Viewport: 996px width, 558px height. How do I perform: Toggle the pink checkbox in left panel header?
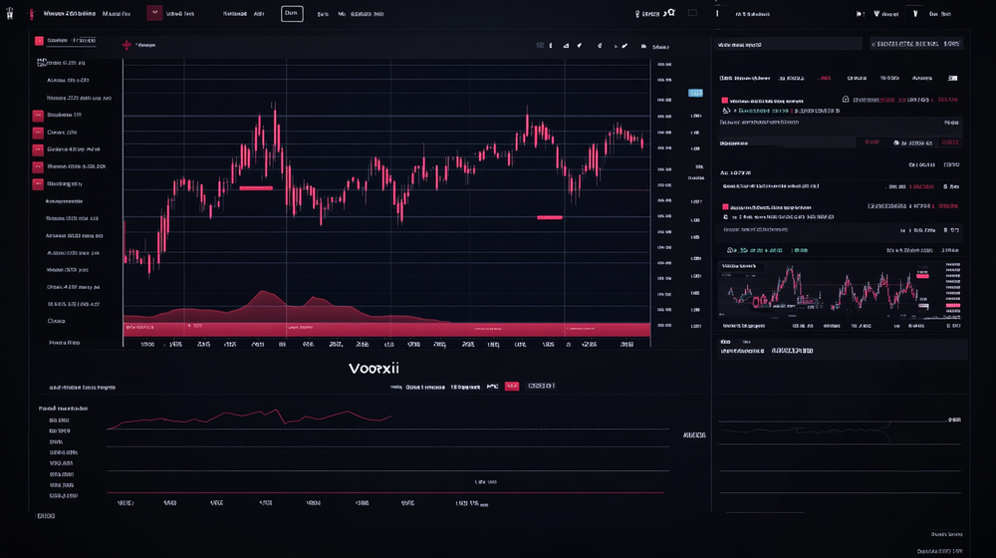click(39, 41)
